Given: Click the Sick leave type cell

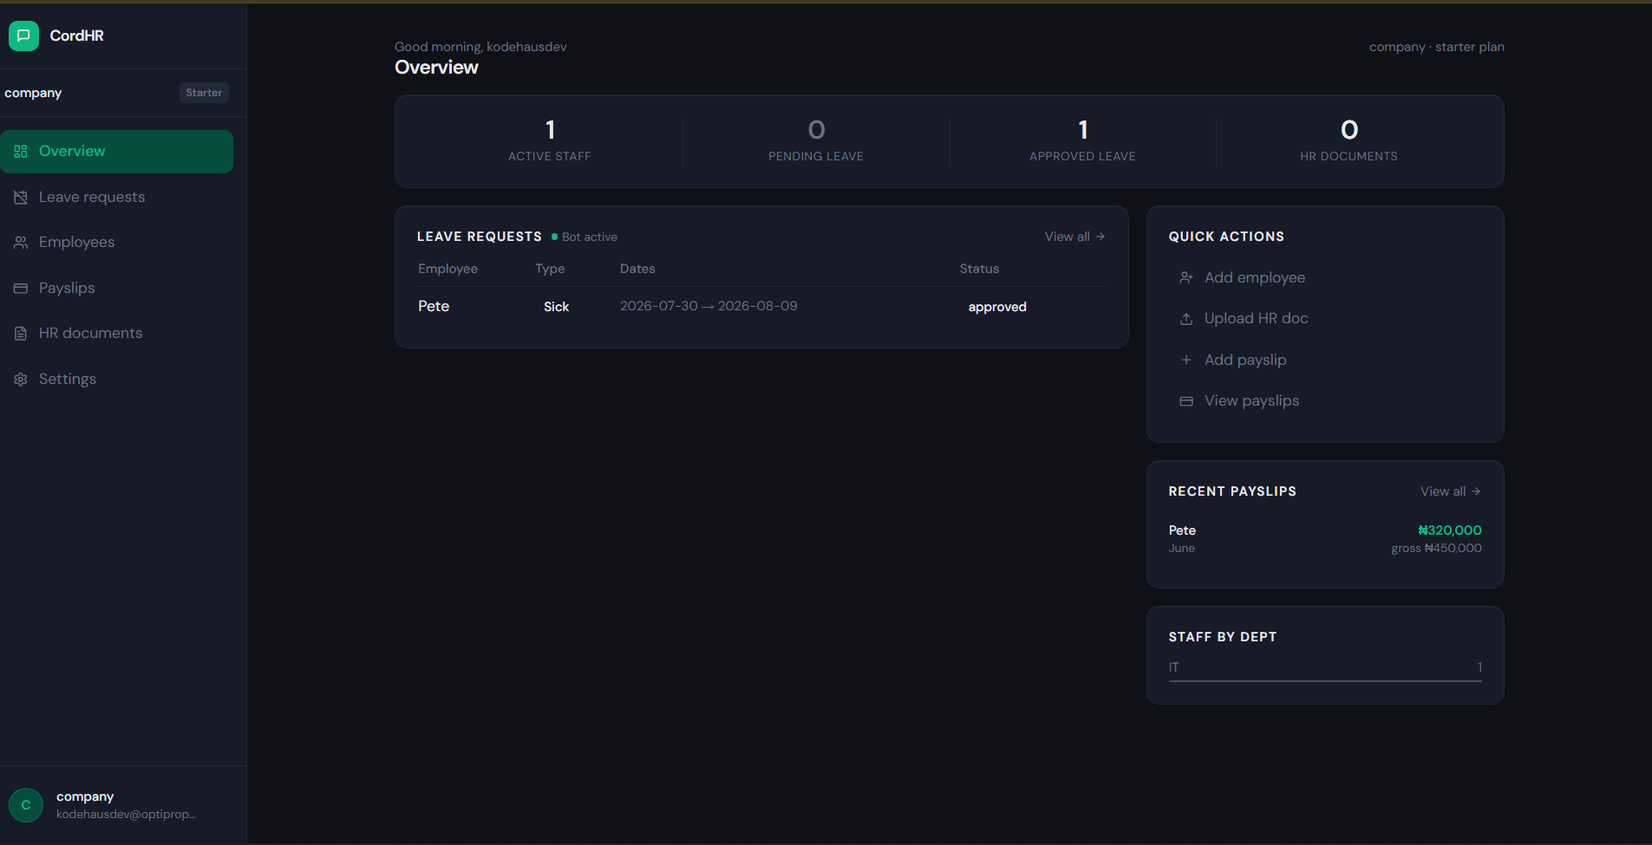Looking at the screenshot, I should click(556, 307).
